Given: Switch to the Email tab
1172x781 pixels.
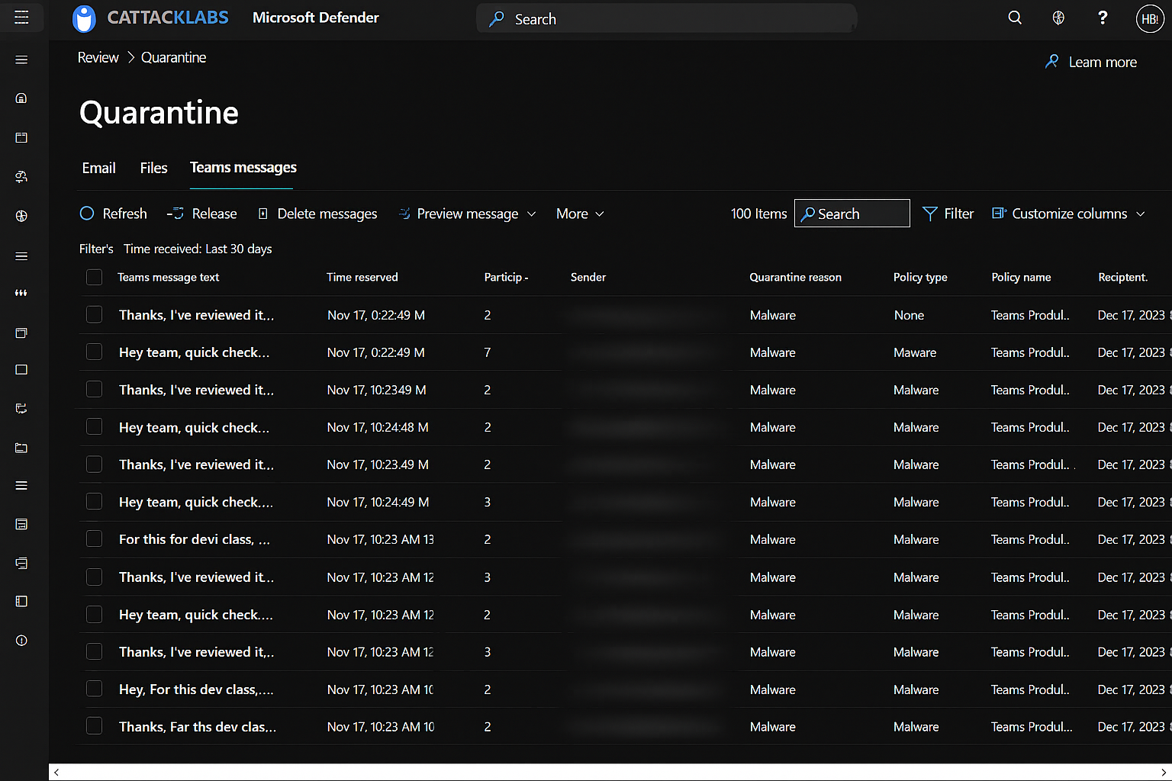Looking at the screenshot, I should (98, 168).
